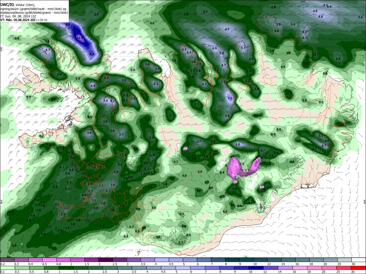This screenshot has height=274, width=366.
Task: Click the '30' label under the upper legend
Action: point(353,264)
